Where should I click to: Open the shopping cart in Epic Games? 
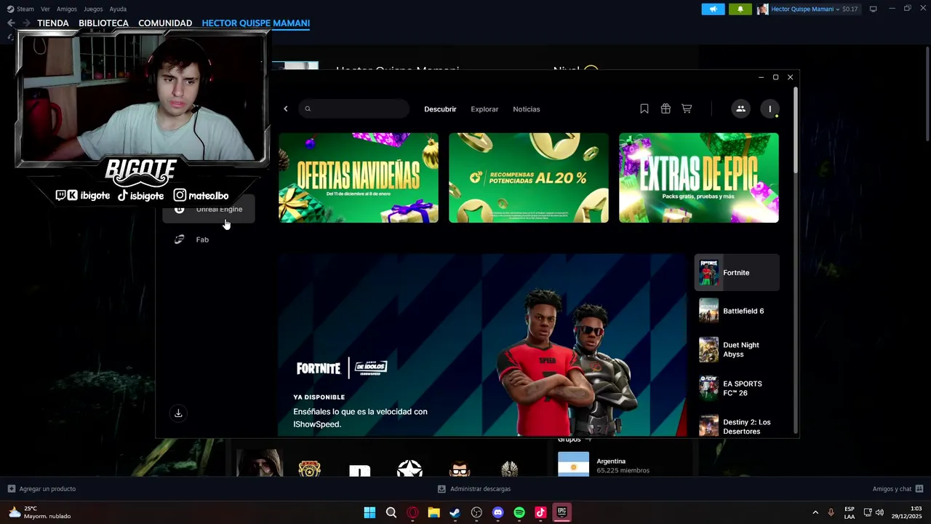687,108
